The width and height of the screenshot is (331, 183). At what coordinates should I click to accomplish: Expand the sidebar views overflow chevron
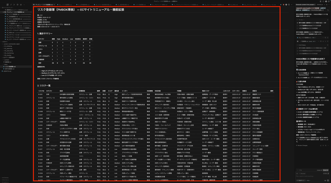pyautogui.click(x=24, y=5)
